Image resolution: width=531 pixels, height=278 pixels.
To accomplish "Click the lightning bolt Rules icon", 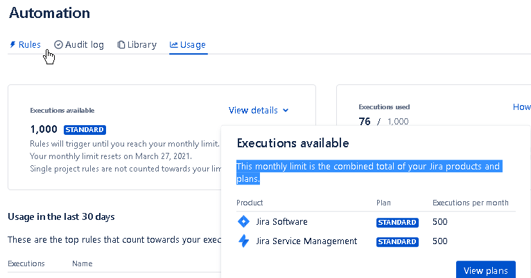I will tap(13, 44).
